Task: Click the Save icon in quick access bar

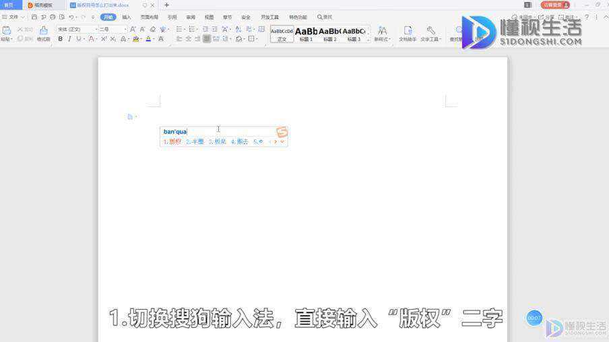Action: [x=34, y=17]
